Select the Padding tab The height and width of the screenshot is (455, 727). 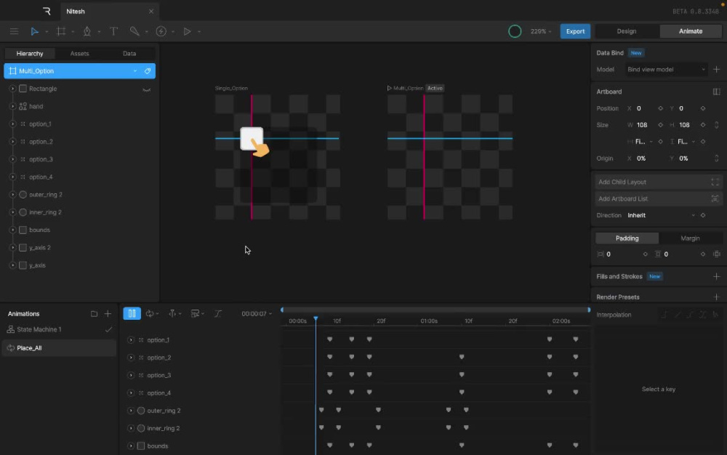point(627,238)
